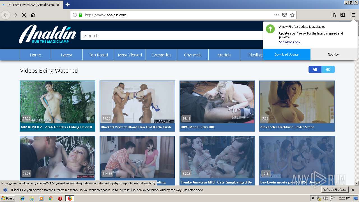Launch media player from the taskbar

tap(41, 198)
